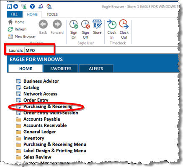Click the globe with person icon in the quick access bar

[x=49, y=6]
